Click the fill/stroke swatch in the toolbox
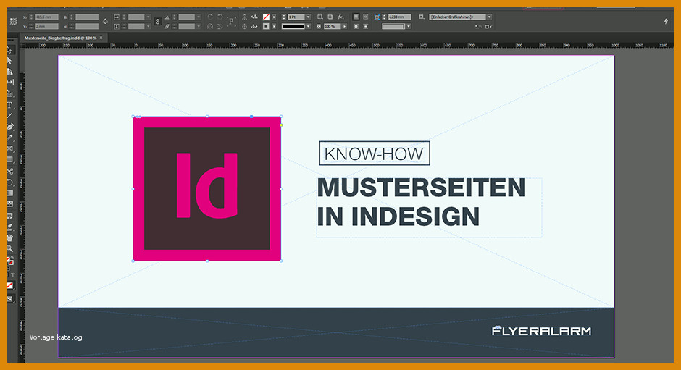 click(x=10, y=261)
